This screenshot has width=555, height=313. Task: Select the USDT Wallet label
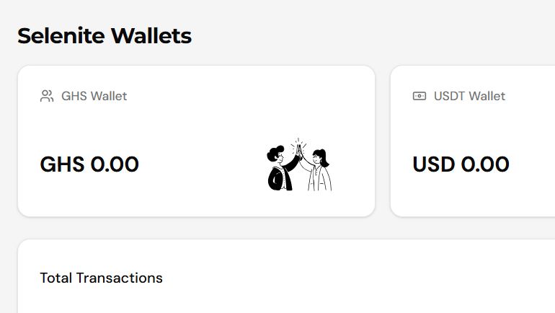pyautogui.click(x=469, y=96)
